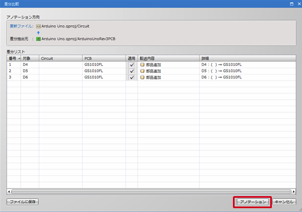The image size is (302, 212).
Task: Click the 転送内容 column header
Action: point(168,59)
